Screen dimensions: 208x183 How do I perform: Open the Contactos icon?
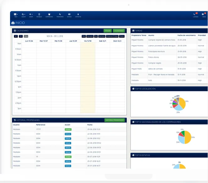tap(78, 15)
